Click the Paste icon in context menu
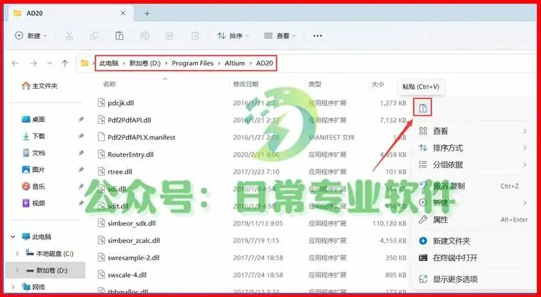The width and height of the screenshot is (541, 297). point(422,108)
